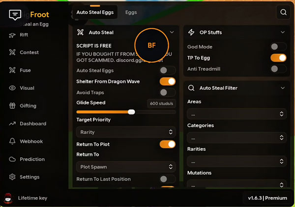The width and height of the screenshot is (295, 207).
Task: Disable the TP To Egg toggle
Action: (278, 58)
